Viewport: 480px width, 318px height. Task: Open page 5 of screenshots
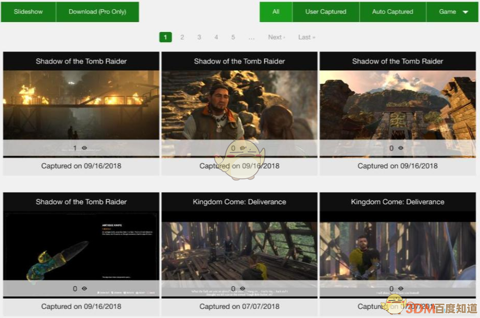click(233, 37)
